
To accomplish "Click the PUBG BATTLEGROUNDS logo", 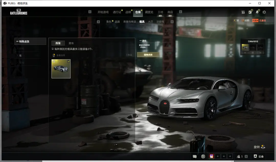I will point(19,12).
